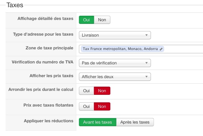Click the Taxes section heading
The width and height of the screenshot is (203, 136).
click(15, 5)
